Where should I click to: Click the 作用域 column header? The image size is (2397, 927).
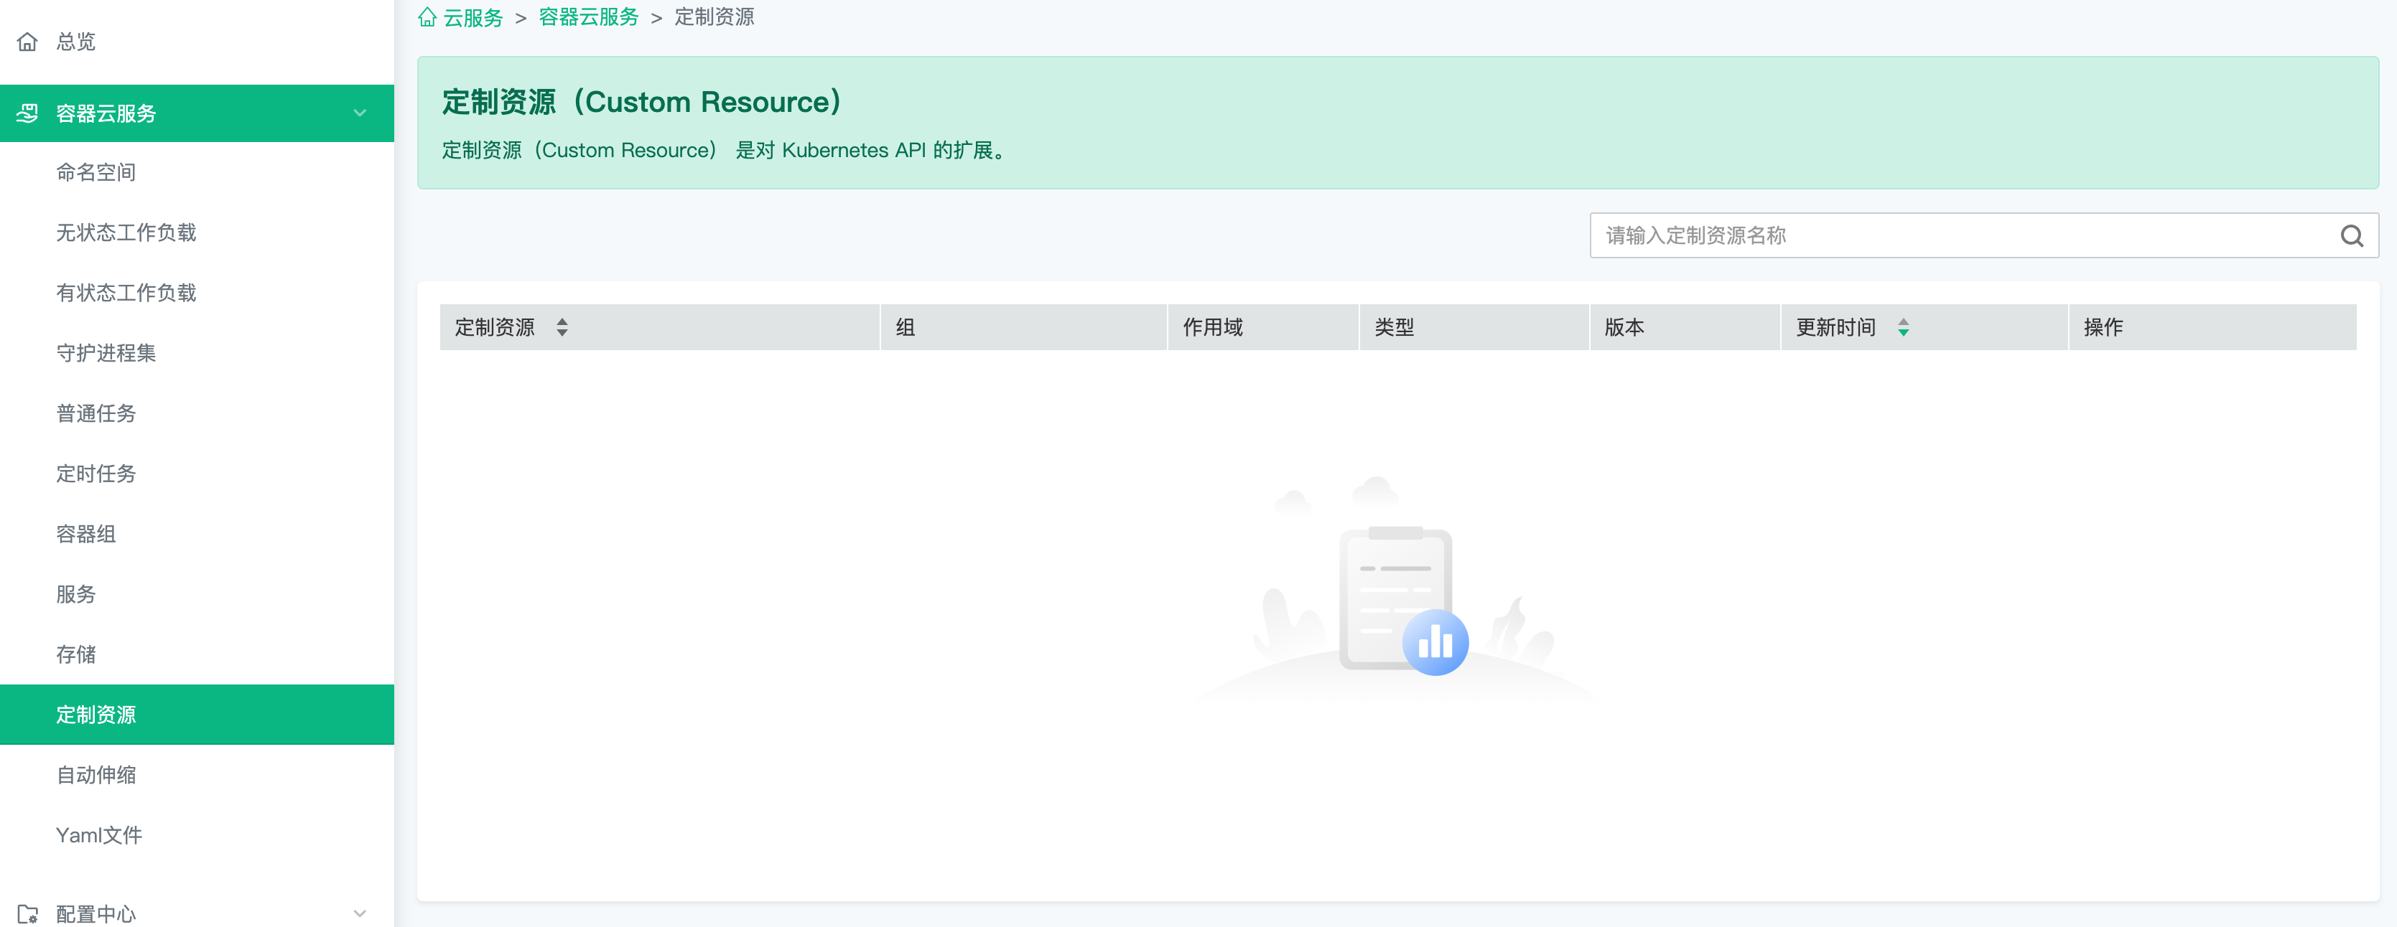(1264, 327)
